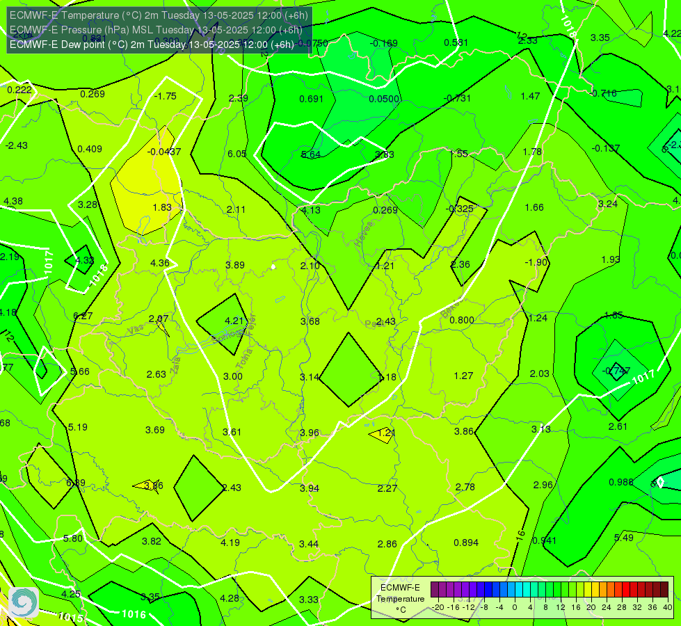The height and width of the screenshot is (626, 681).
Task: Click the dew point value 5.49
Action: pos(624,538)
